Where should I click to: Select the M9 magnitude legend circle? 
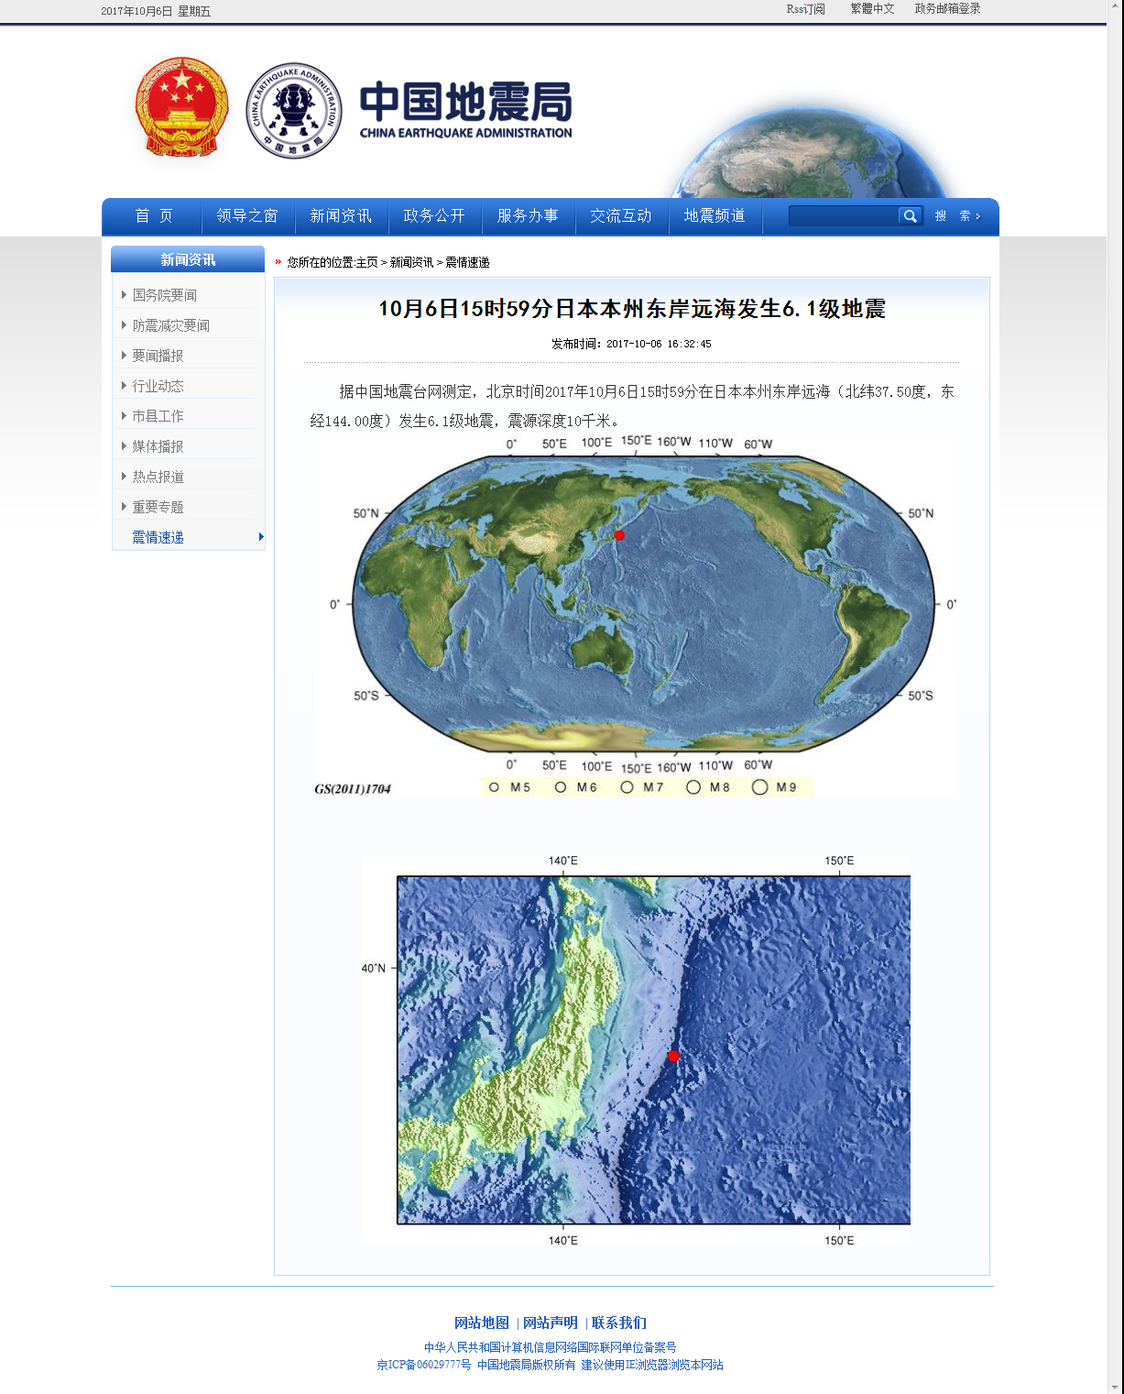[759, 786]
